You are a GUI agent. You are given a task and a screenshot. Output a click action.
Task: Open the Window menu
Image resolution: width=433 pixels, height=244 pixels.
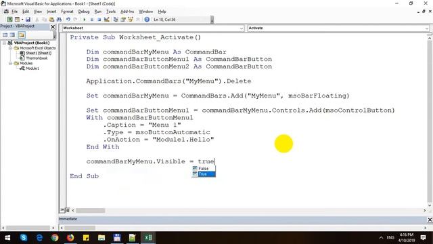(x=146, y=12)
